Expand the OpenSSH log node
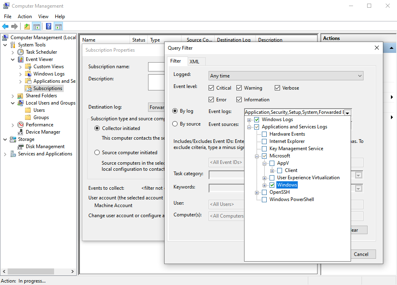 pyautogui.click(x=257, y=192)
